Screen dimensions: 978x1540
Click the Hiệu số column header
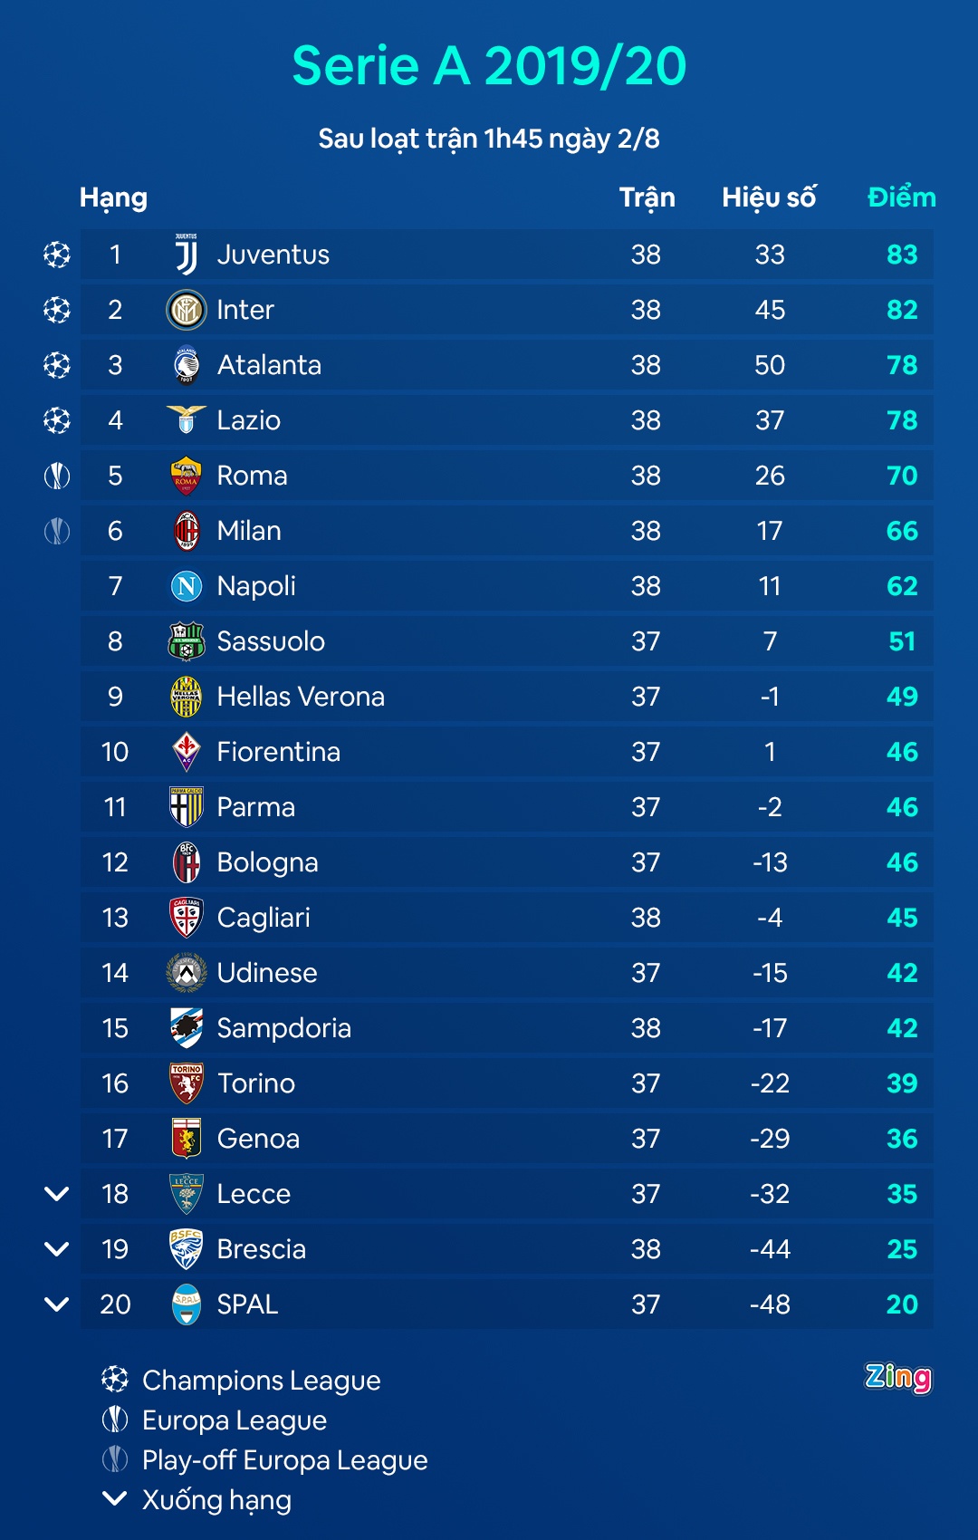pyautogui.click(x=769, y=197)
